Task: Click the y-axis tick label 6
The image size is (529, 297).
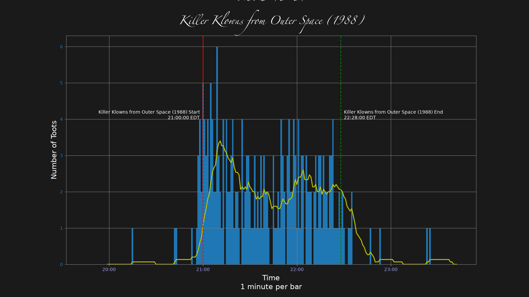Action: click(x=61, y=47)
